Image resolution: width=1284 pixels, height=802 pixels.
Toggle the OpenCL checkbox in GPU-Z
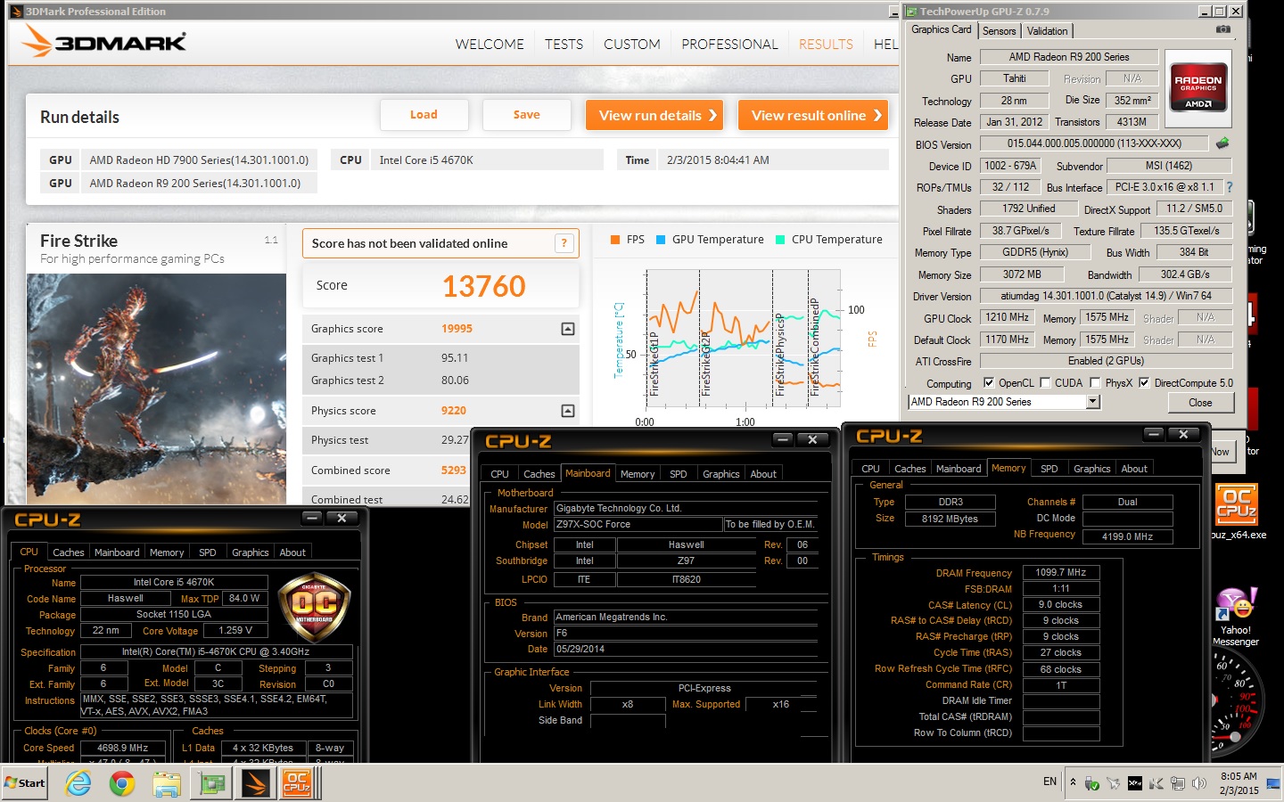coord(988,382)
